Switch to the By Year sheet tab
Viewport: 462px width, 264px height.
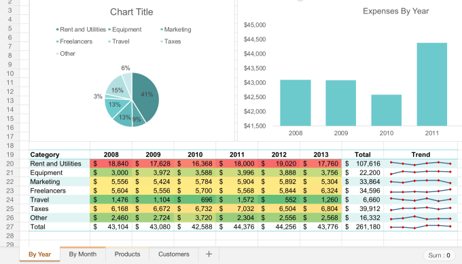[40, 254]
